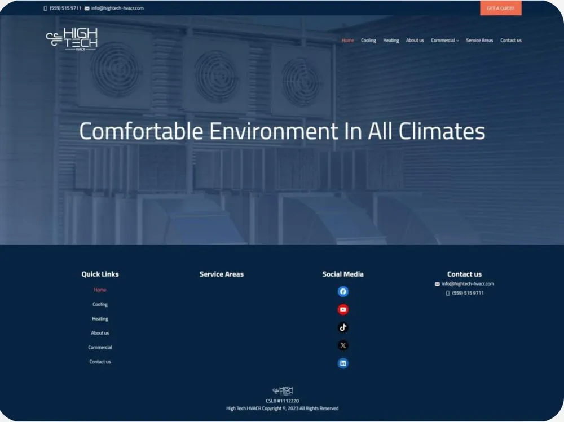Go to About us in navigation bar
The image size is (564, 422).
point(415,41)
